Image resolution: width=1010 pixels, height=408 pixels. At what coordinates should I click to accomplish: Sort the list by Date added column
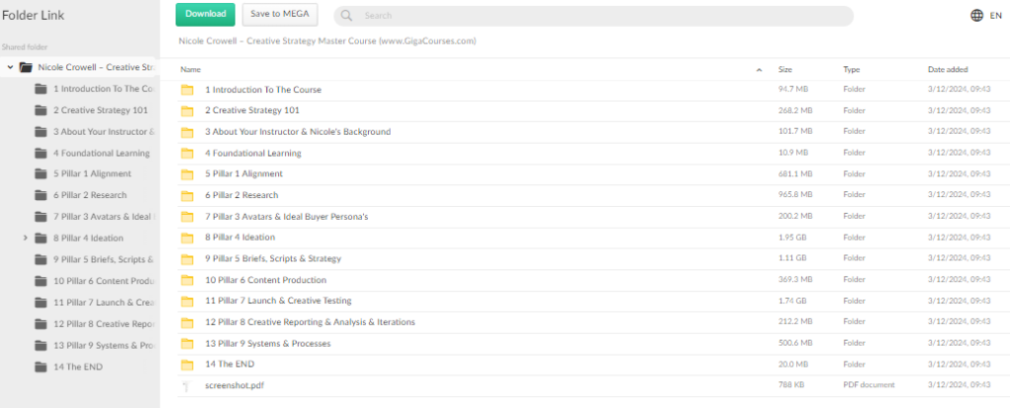pos(947,70)
